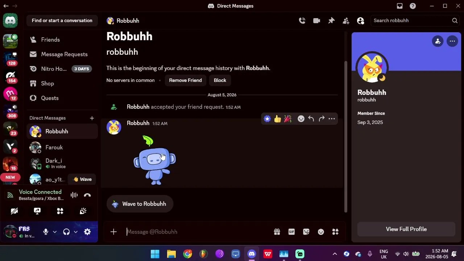Open the Shop page
The height and width of the screenshot is (261, 464).
(x=62, y=83)
